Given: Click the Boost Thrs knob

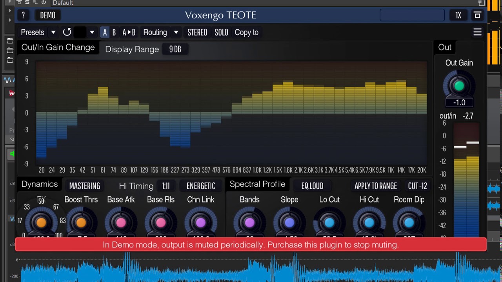Looking at the screenshot, I should 81,222.
